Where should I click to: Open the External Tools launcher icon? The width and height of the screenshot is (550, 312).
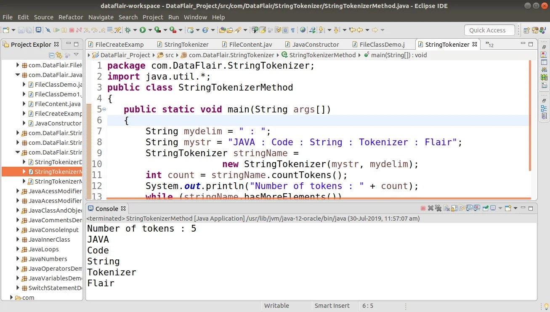[x=172, y=30]
